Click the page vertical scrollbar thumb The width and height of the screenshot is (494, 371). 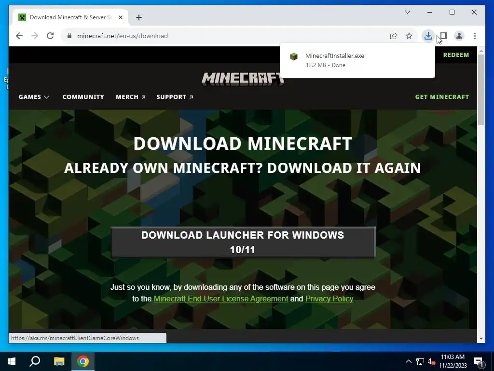[x=481, y=90]
